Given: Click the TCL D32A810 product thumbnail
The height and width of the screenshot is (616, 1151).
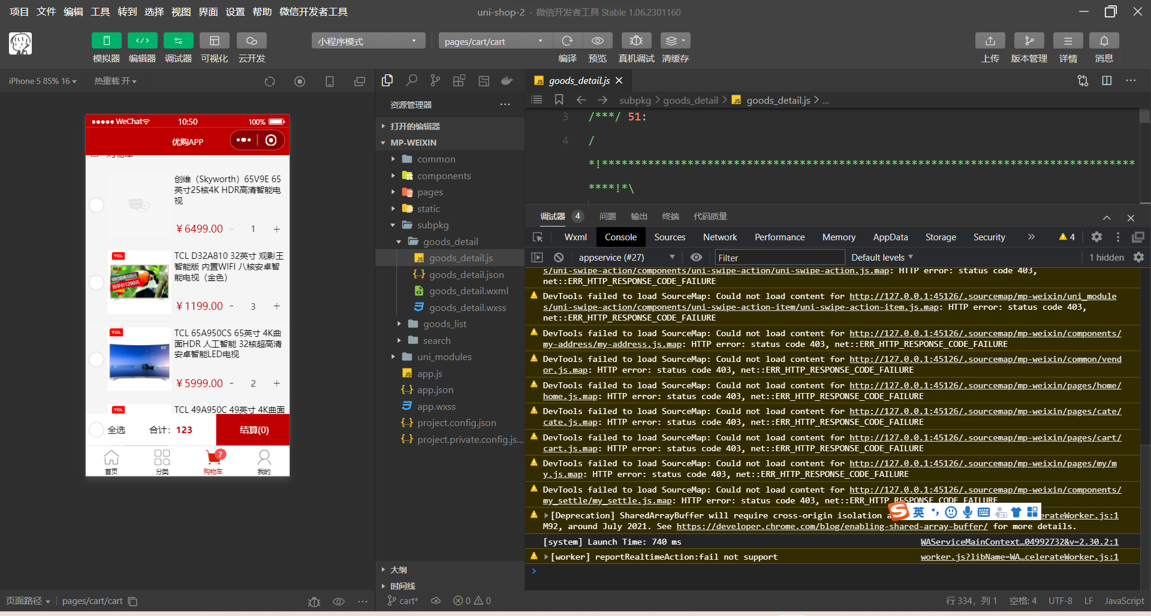Looking at the screenshot, I should tap(139, 282).
